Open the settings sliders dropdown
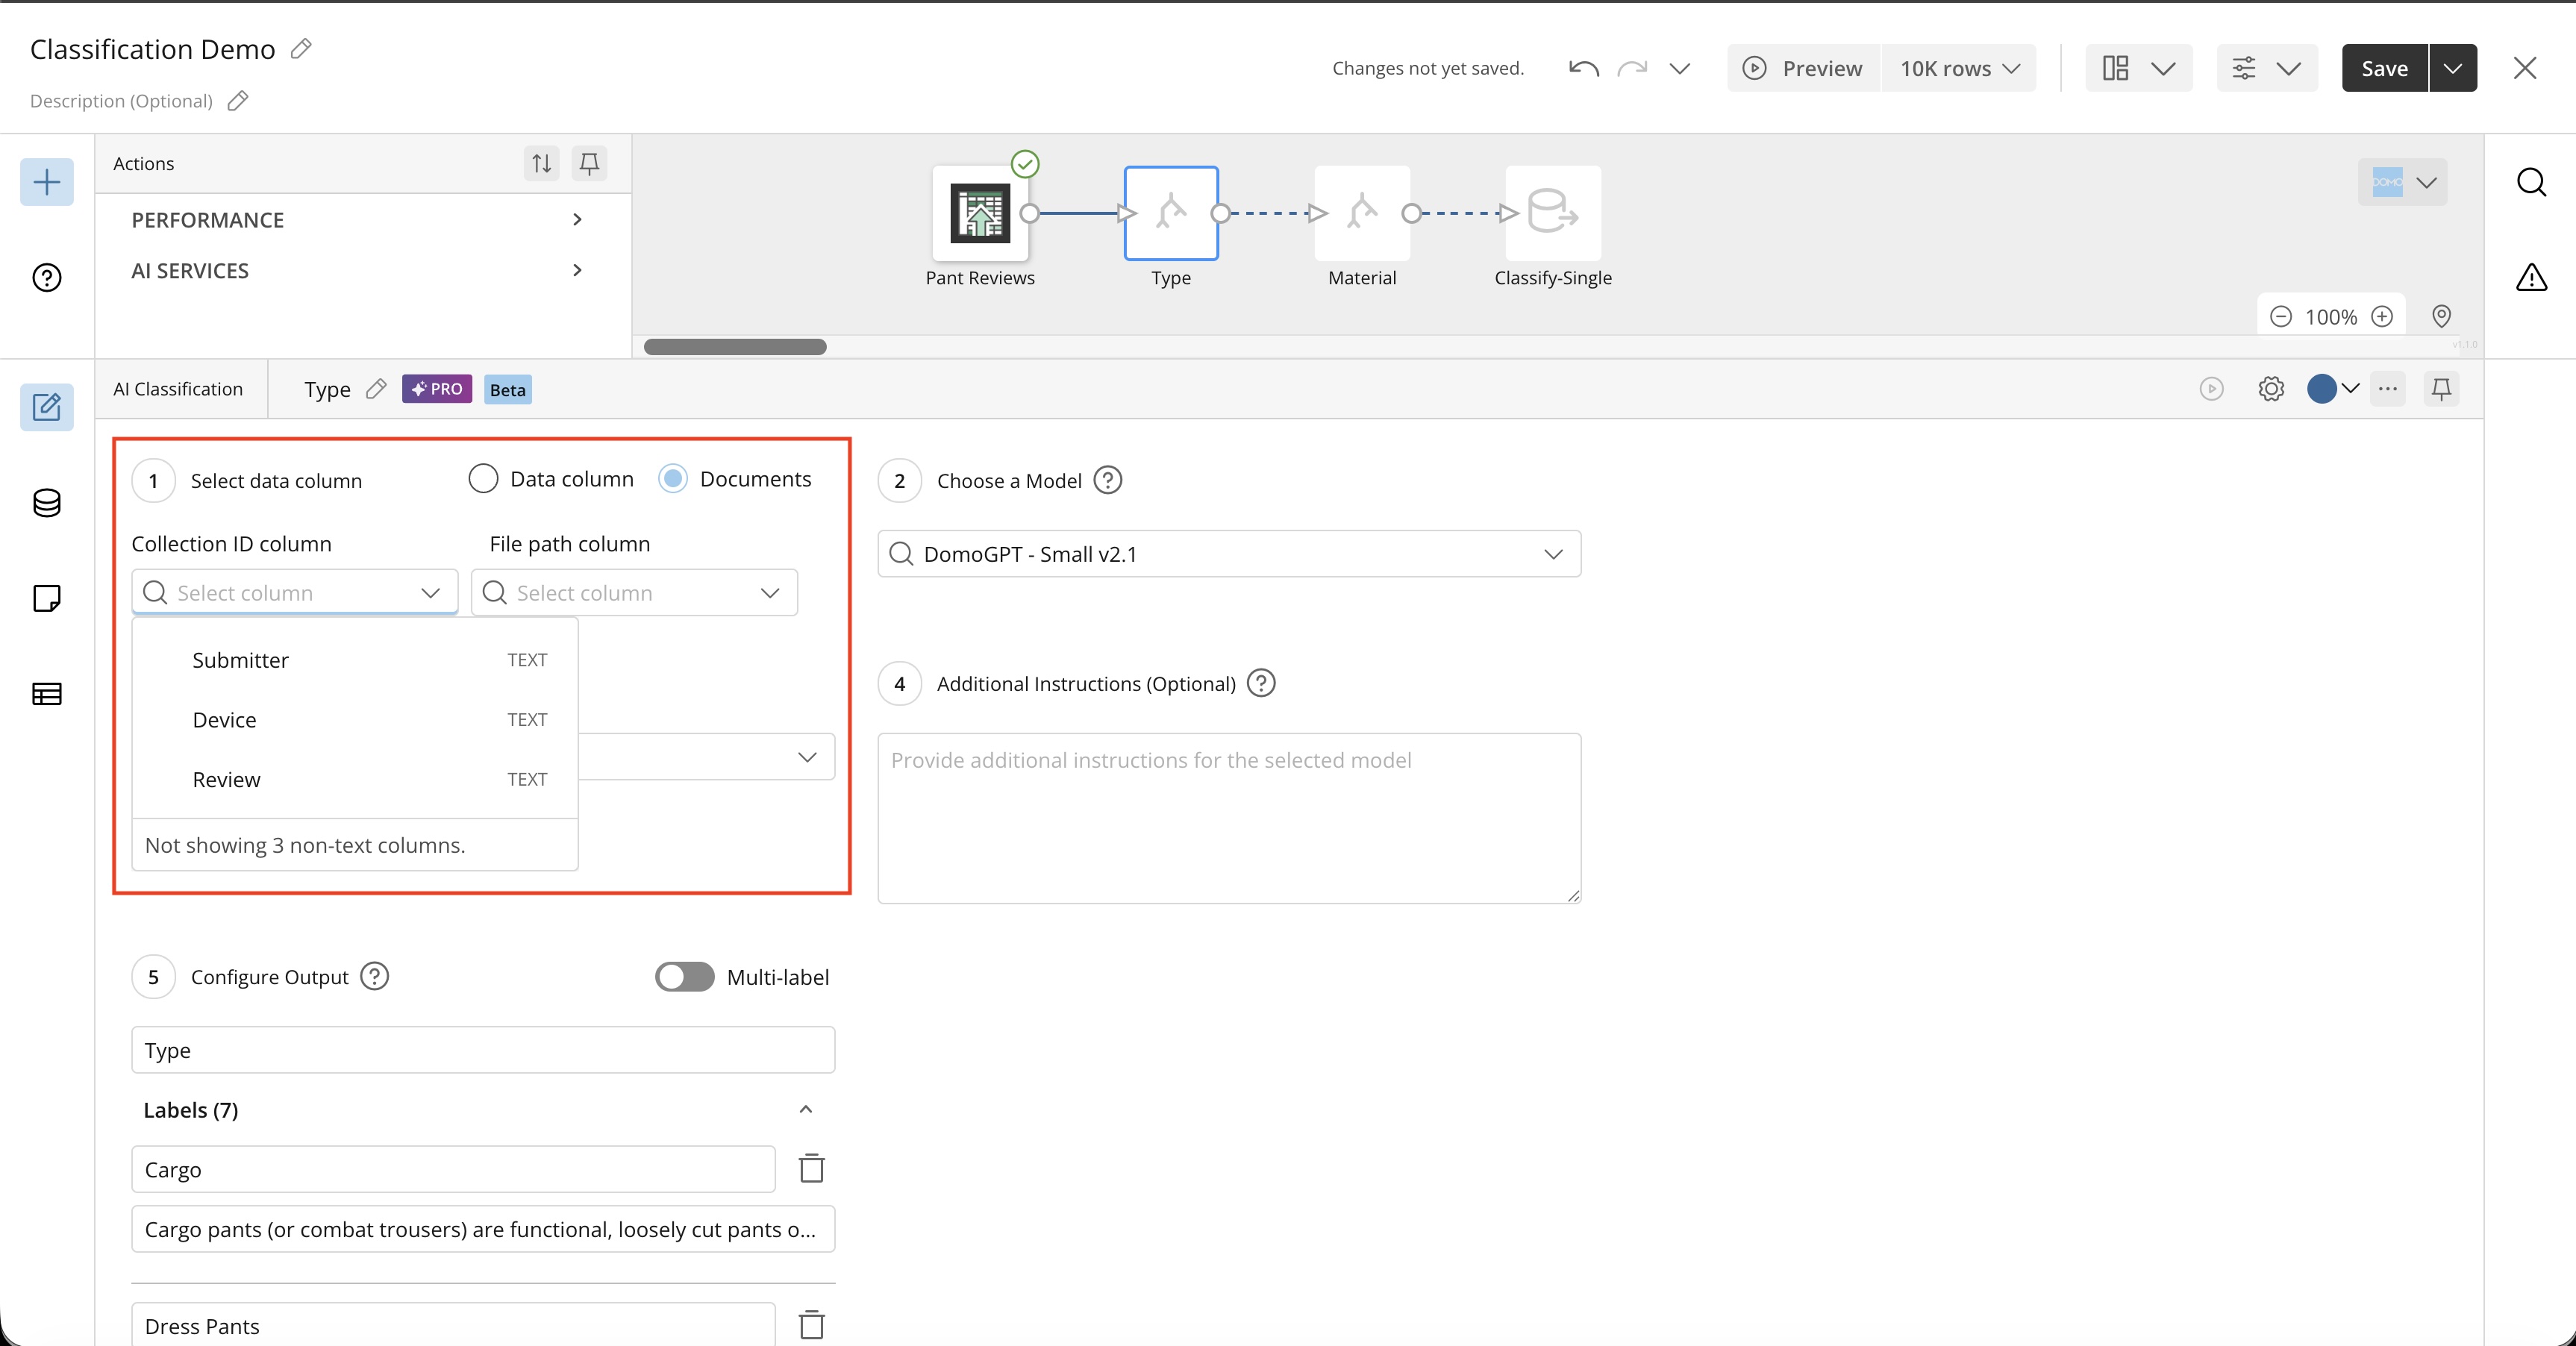 (2267, 68)
